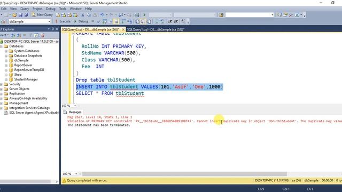Click the Open File folder icon

(x=14, y=15)
